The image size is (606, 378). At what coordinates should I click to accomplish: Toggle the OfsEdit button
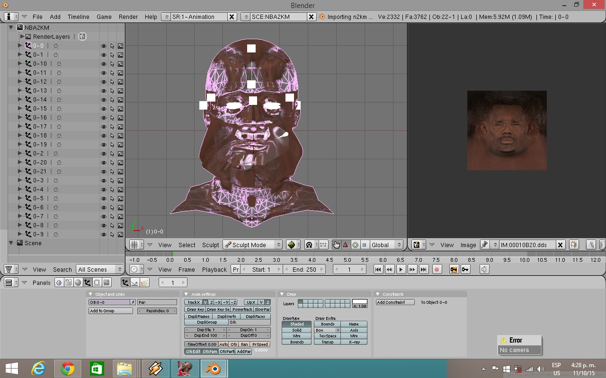[x=193, y=352]
